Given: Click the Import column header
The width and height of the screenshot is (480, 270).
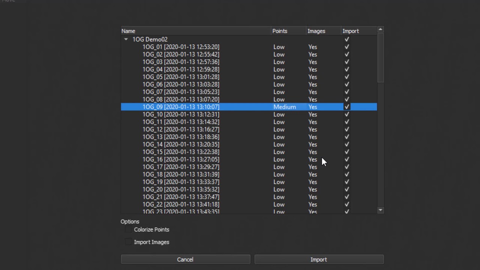Looking at the screenshot, I should (x=360, y=31).
